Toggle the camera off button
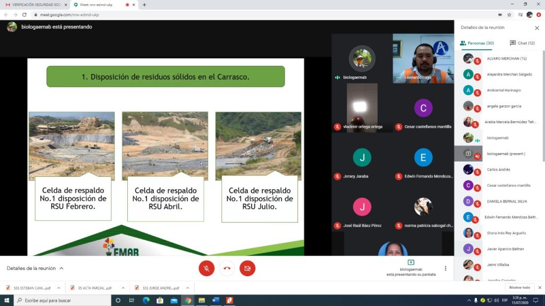 pyautogui.click(x=247, y=268)
